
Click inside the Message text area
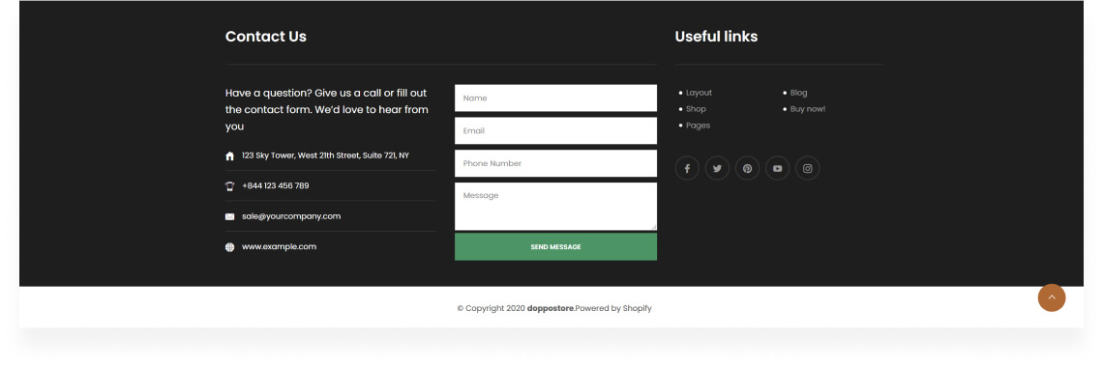[555, 207]
